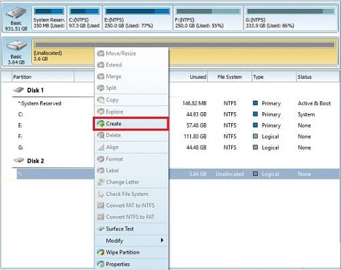
Task: Click the Format icon in context menu
Action: (x=100, y=159)
